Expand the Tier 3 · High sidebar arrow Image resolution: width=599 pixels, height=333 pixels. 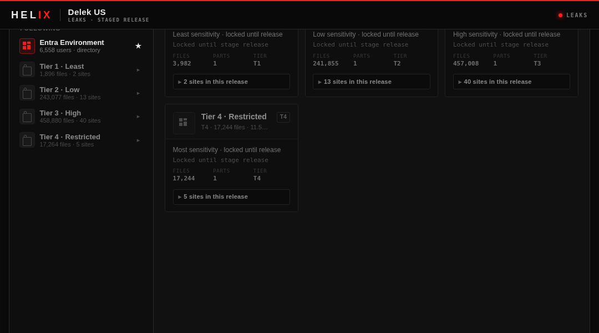point(138,117)
